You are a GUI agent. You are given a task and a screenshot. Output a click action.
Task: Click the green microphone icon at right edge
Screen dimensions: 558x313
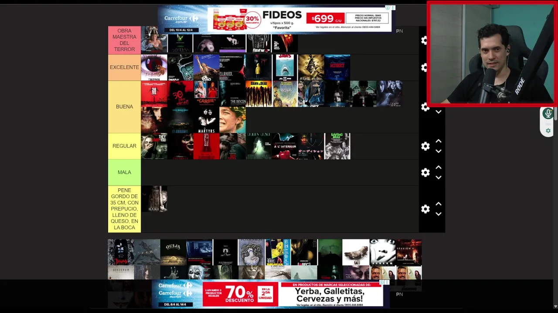click(x=548, y=114)
